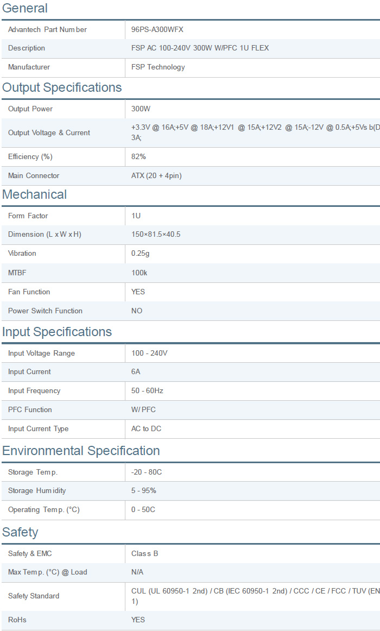Screen dimensions: 380x631
Task: Select the Power Switch Function label
Action: [x=45, y=311]
